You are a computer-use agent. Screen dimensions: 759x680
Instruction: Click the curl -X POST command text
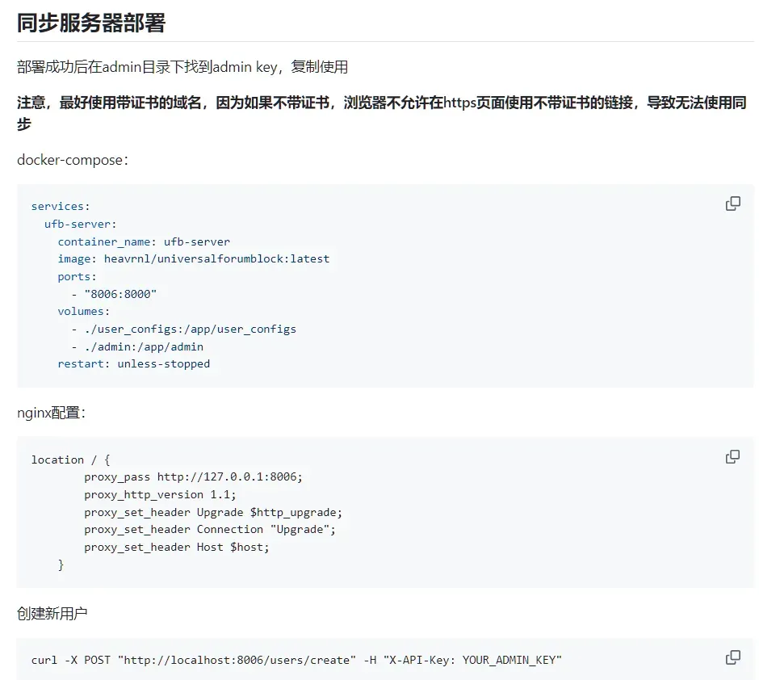click(x=296, y=660)
